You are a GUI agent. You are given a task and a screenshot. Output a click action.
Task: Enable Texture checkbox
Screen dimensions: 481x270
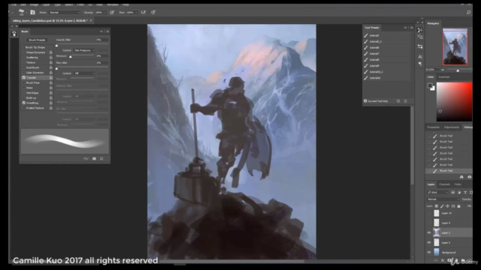click(x=23, y=62)
